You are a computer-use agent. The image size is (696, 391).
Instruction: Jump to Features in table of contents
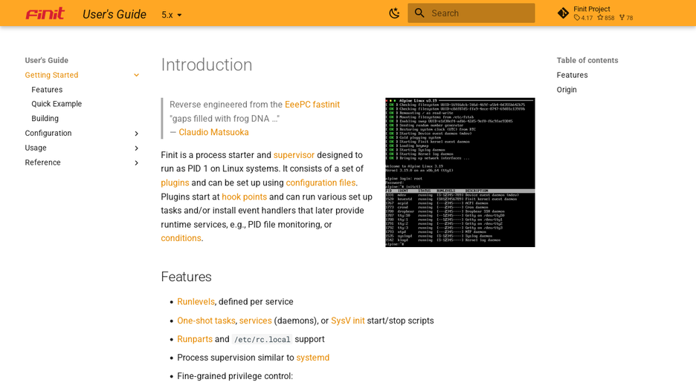click(572, 75)
